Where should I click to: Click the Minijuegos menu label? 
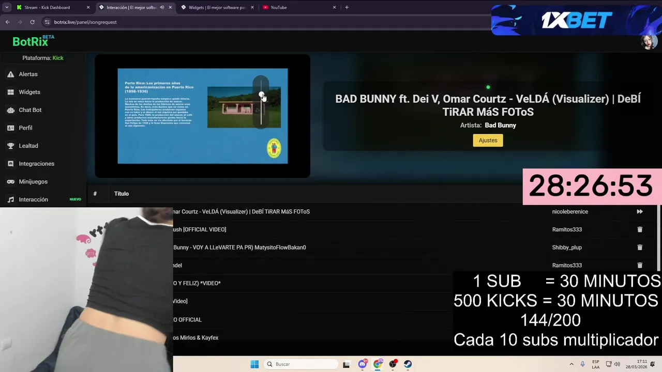tap(33, 182)
